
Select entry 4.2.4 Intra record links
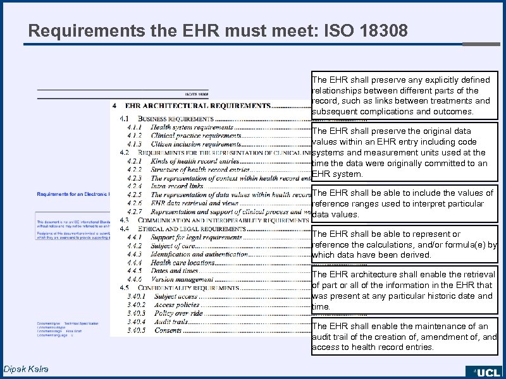point(168,186)
